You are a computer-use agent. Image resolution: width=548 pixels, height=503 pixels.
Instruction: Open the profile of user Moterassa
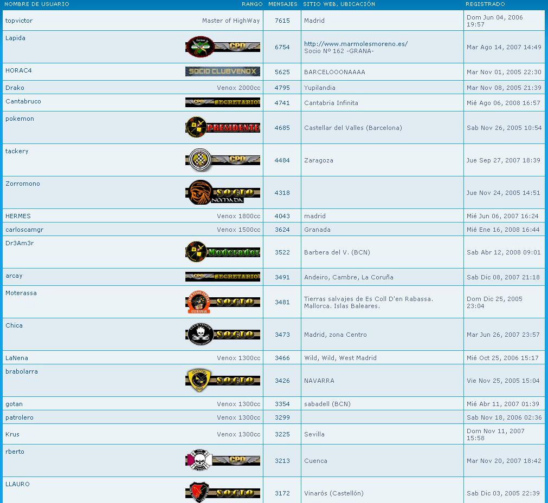click(21, 293)
